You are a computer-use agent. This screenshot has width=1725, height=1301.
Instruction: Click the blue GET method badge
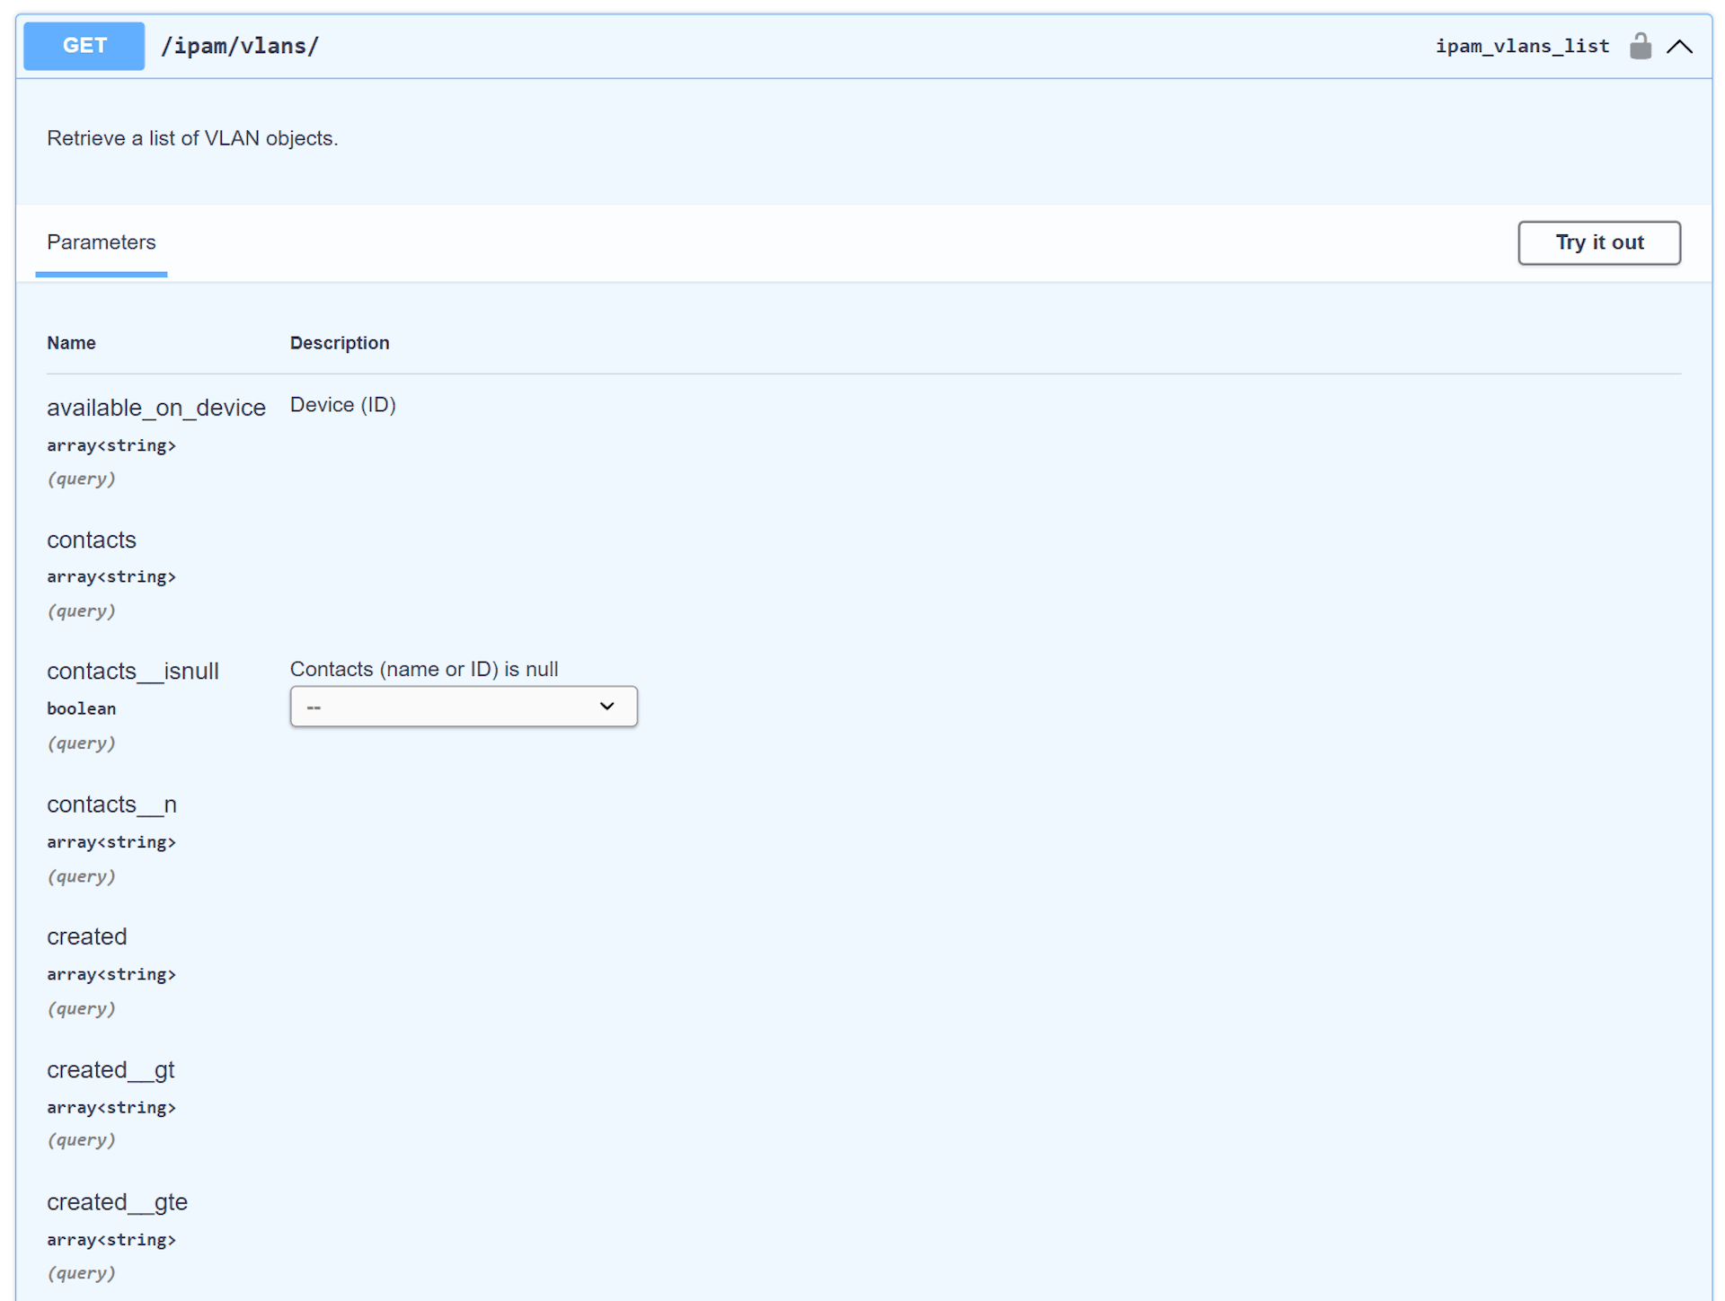click(84, 46)
